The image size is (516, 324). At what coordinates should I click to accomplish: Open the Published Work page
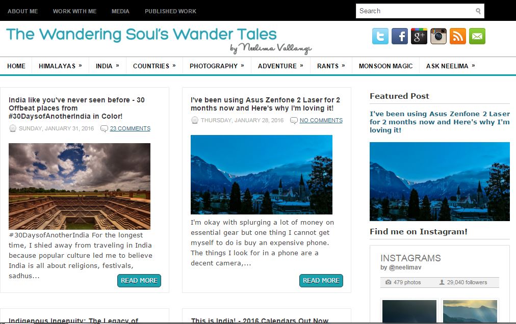[170, 11]
